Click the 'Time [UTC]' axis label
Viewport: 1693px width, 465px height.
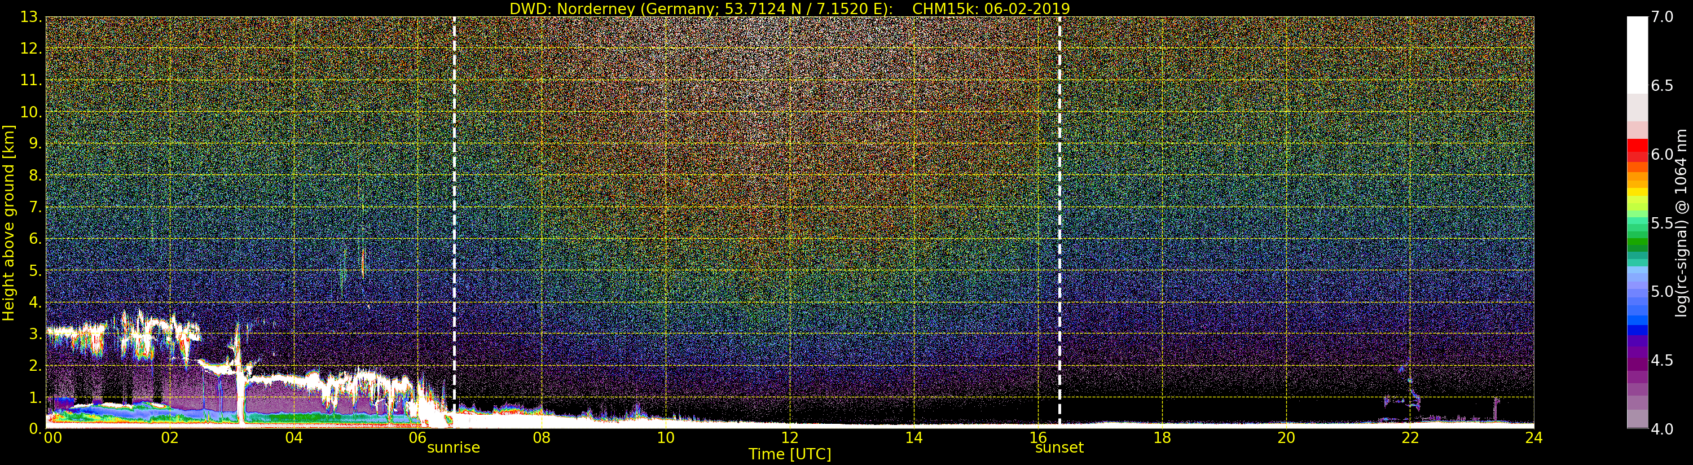coord(790,454)
